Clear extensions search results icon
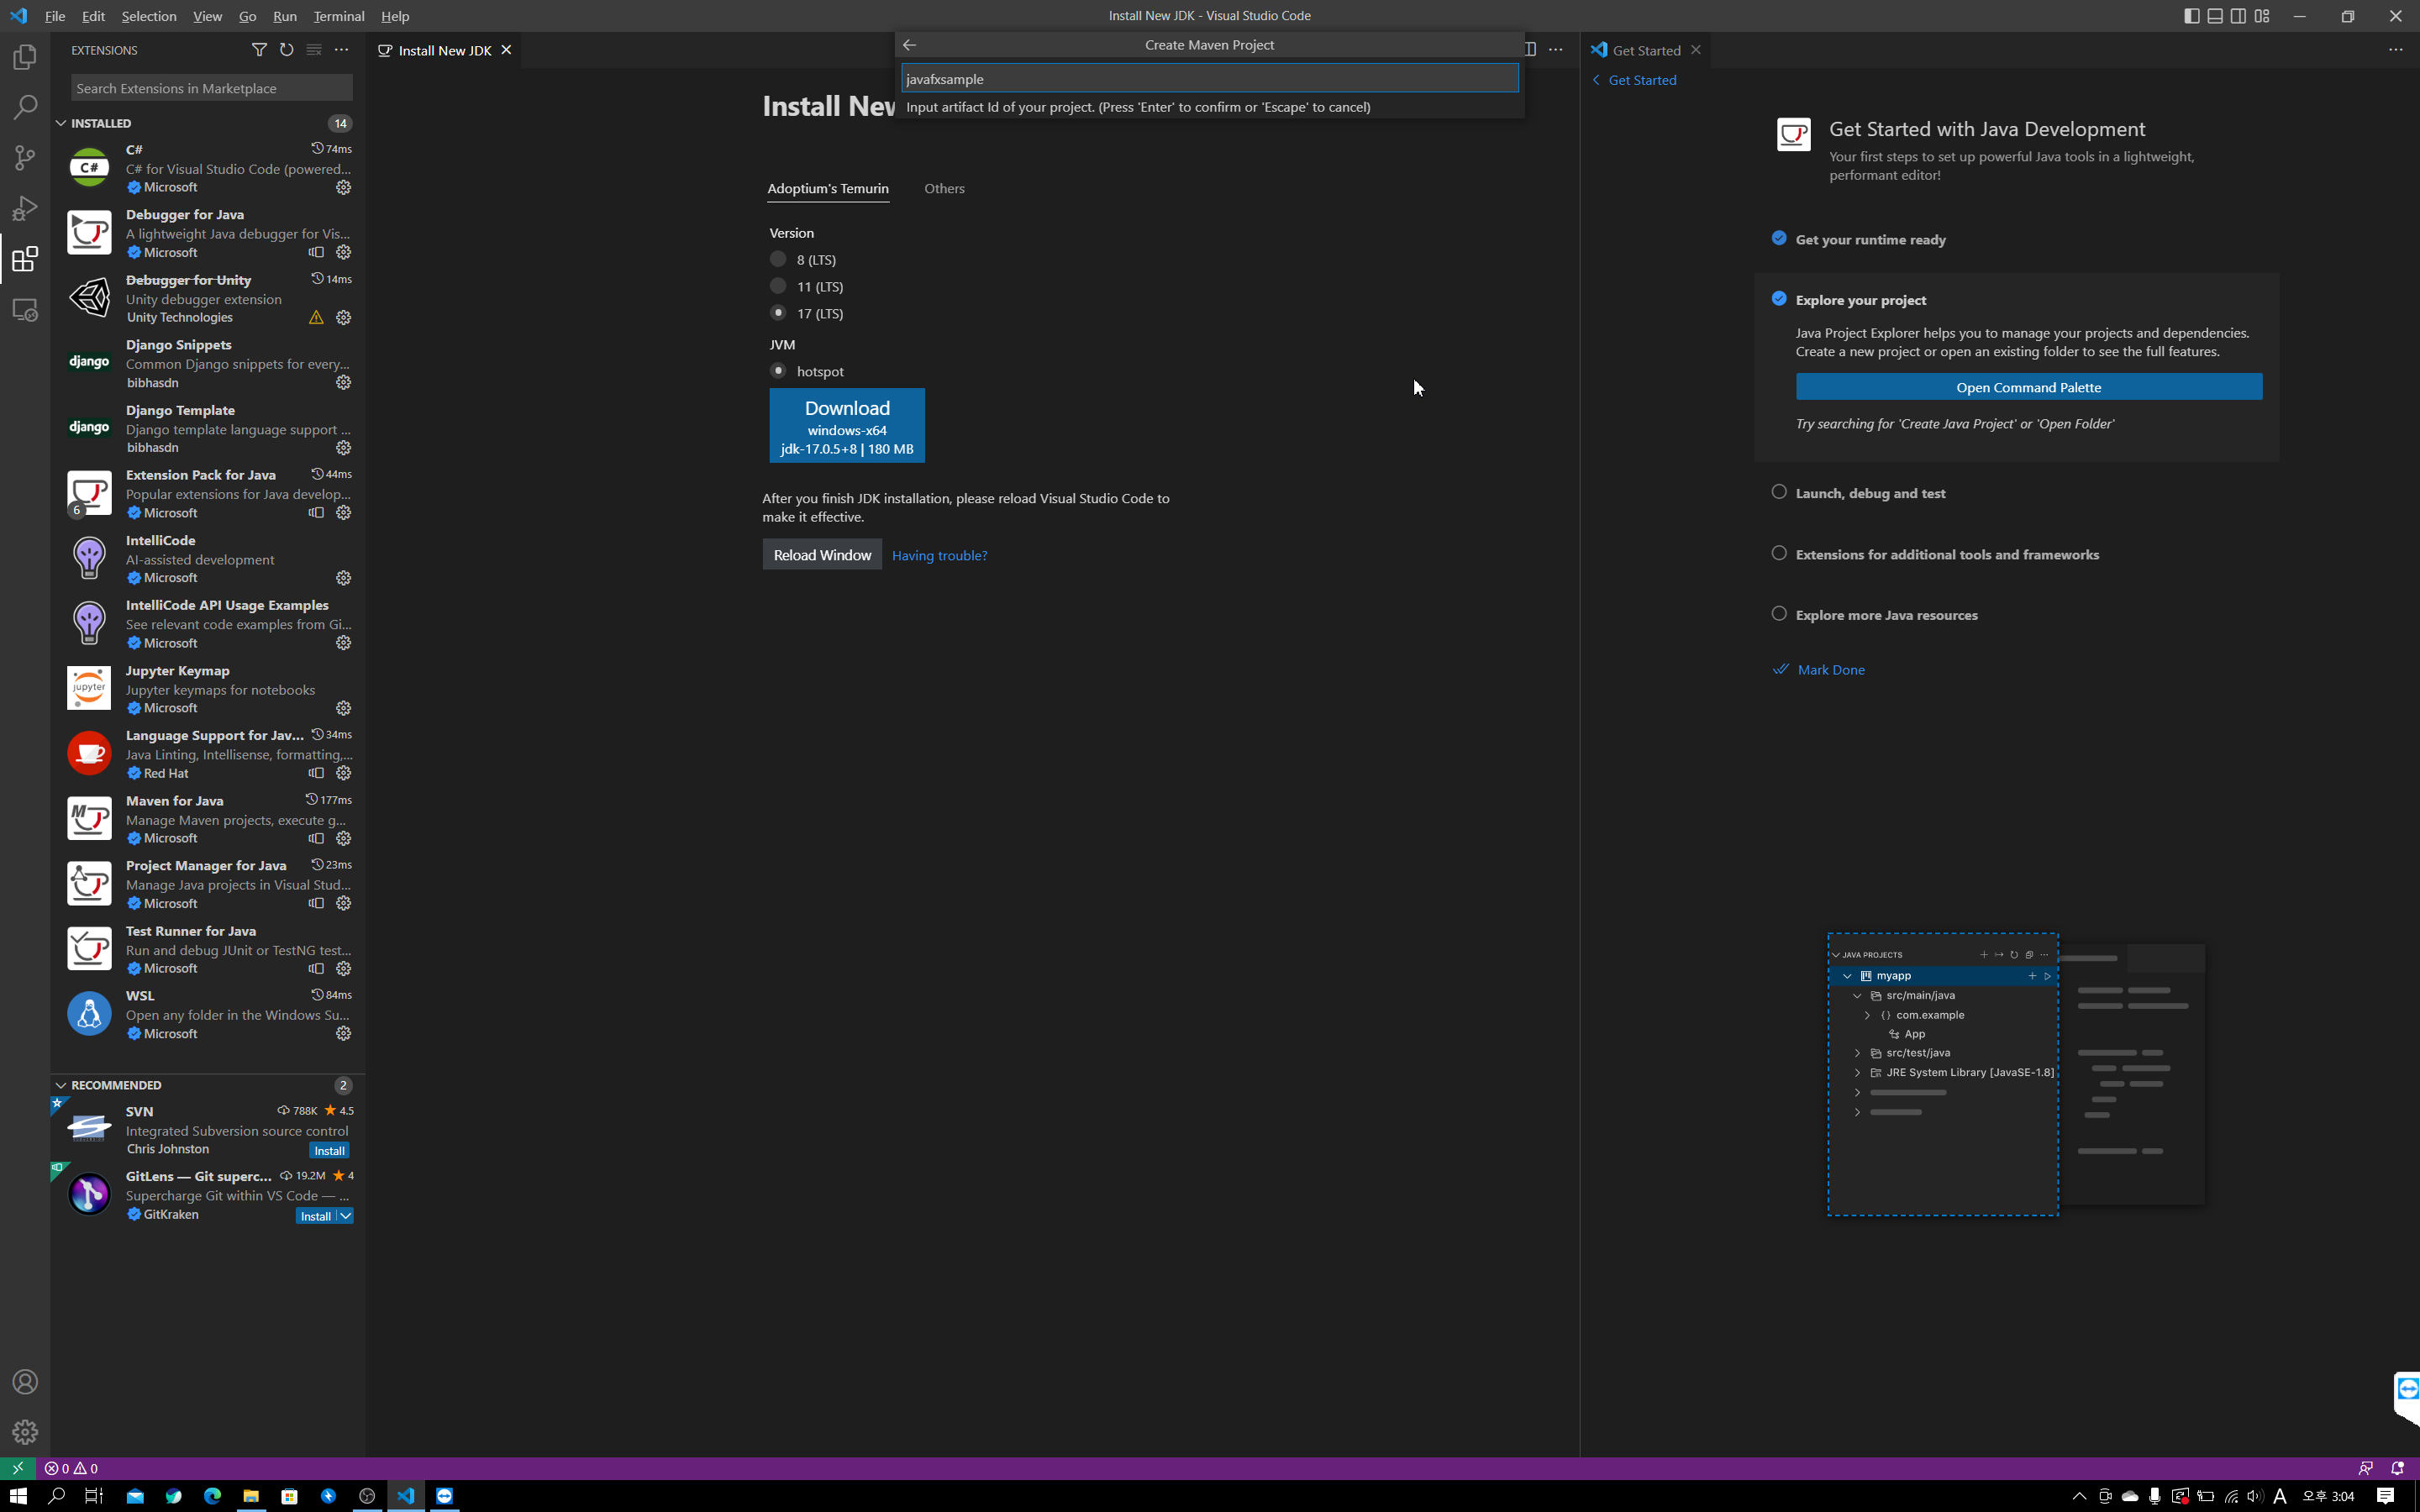 (314, 50)
